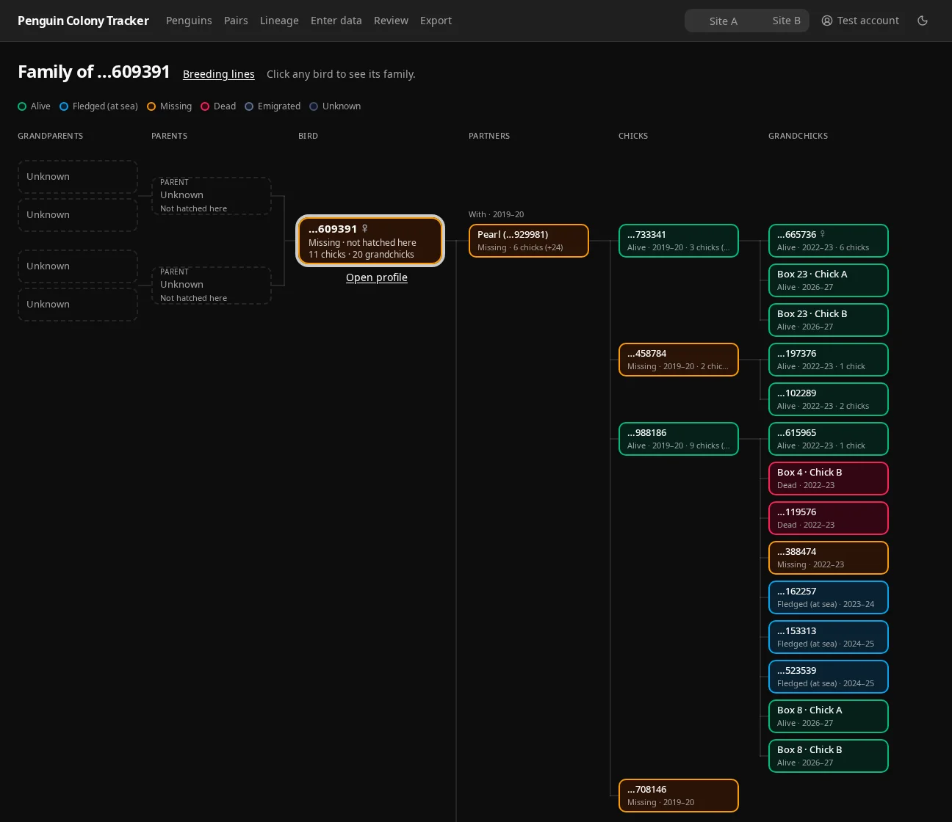Open Box 8 · Chick A

(x=829, y=716)
